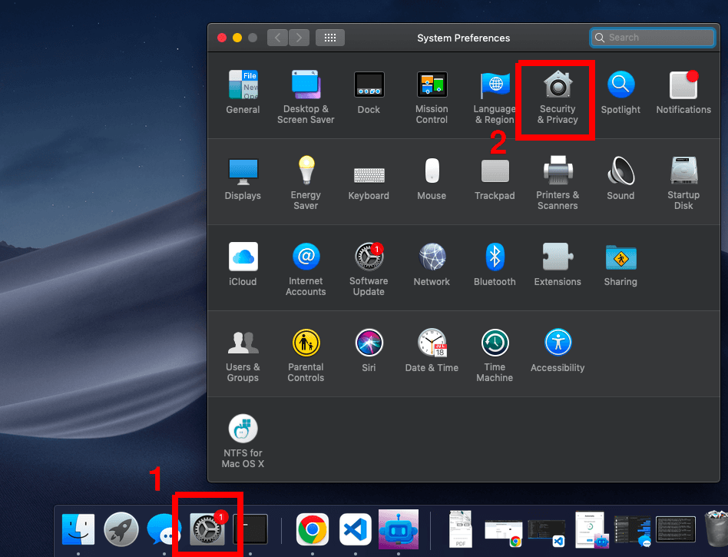This screenshot has height=557, width=728.
Task: Minimize the System Preferences window
Action: (237, 38)
